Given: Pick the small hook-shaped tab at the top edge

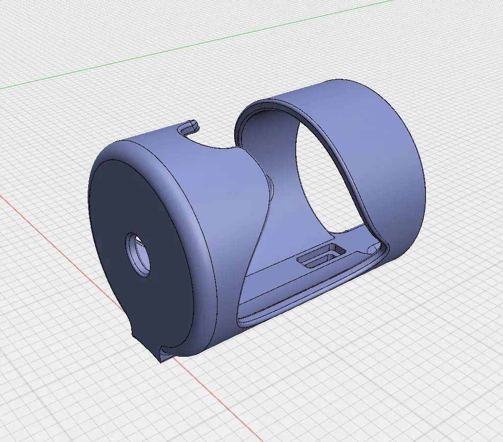Looking at the screenshot, I should click(188, 127).
